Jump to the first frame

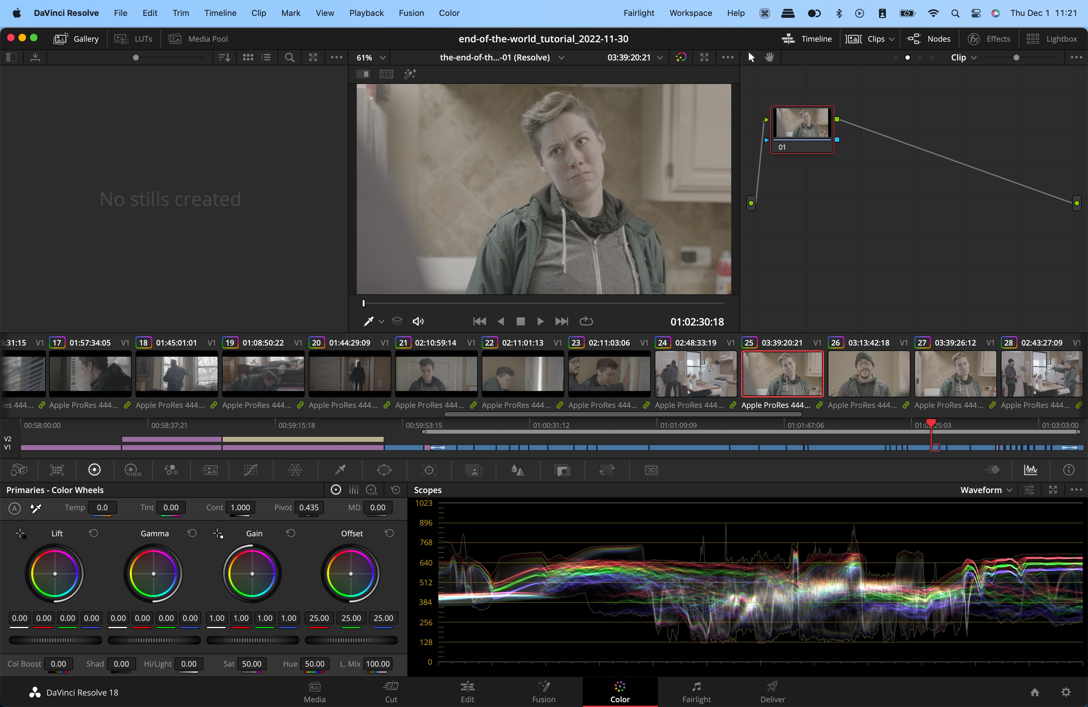coord(479,321)
